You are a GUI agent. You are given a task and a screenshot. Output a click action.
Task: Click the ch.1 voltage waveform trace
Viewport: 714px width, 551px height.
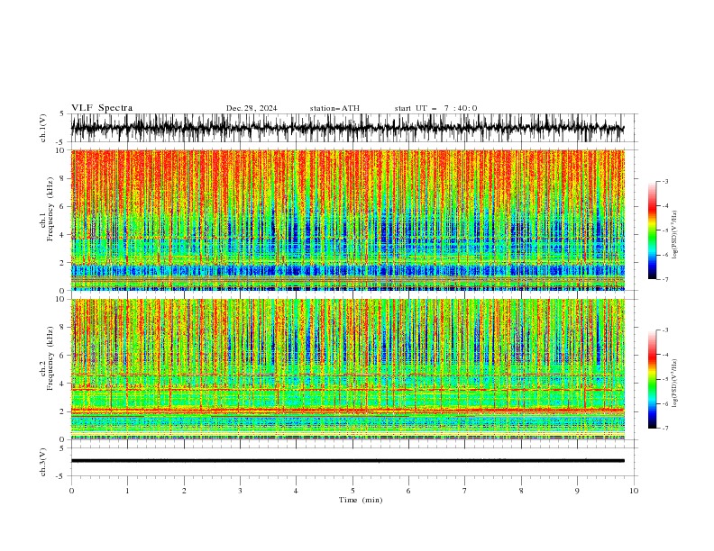347,128
